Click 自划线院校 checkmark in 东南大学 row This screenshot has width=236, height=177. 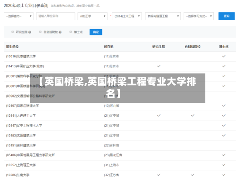[193, 175]
